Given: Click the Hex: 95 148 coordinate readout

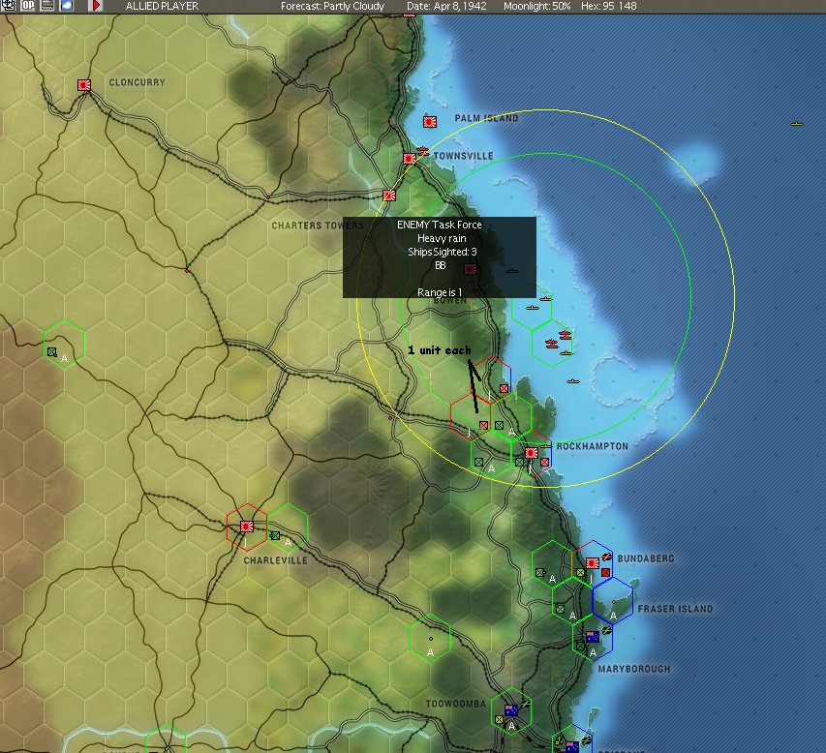Looking at the screenshot, I should [608, 7].
